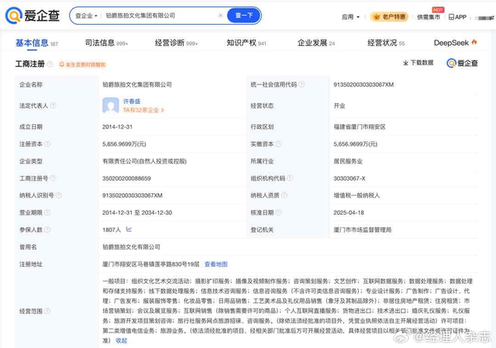This screenshot has width=496, height=348.
Task: Click the help icon next to 注册资本
Action: coord(47,144)
